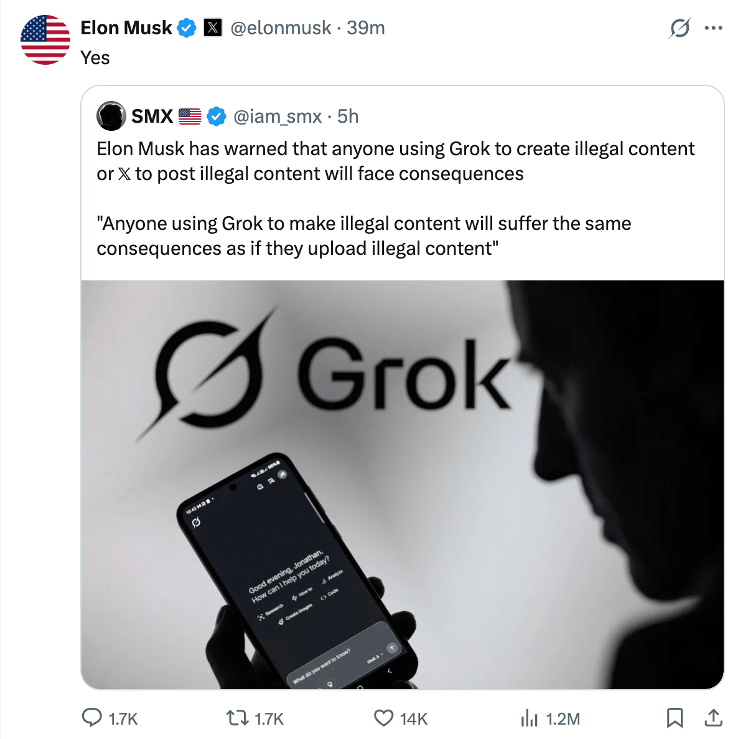Viewport: 743px width, 739px height.
Task: Bookmark this post
Action: (x=675, y=718)
